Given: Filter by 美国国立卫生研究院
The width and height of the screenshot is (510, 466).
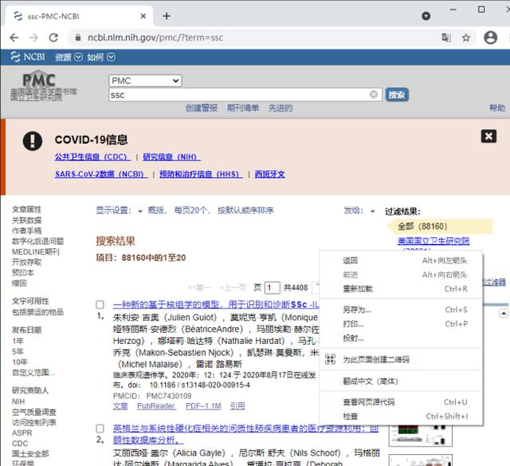Looking at the screenshot, I should 433,241.
